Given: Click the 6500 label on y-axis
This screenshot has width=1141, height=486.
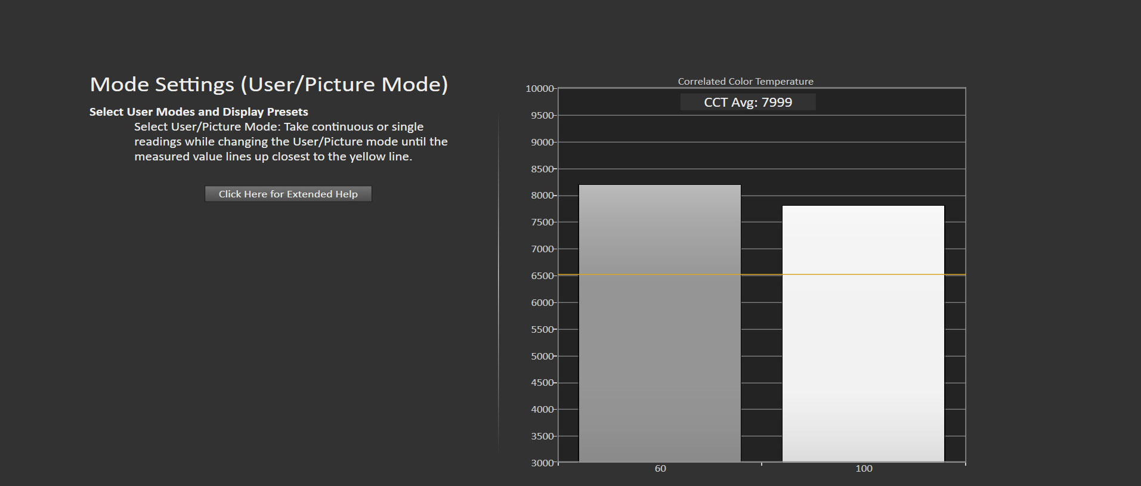Looking at the screenshot, I should click(542, 275).
